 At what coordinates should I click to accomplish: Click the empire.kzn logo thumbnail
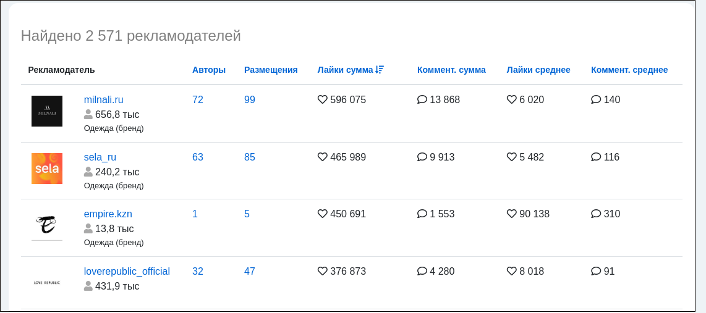click(x=47, y=226)
